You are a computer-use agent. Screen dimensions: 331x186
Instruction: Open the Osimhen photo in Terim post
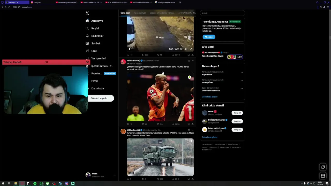pos(160,97)
